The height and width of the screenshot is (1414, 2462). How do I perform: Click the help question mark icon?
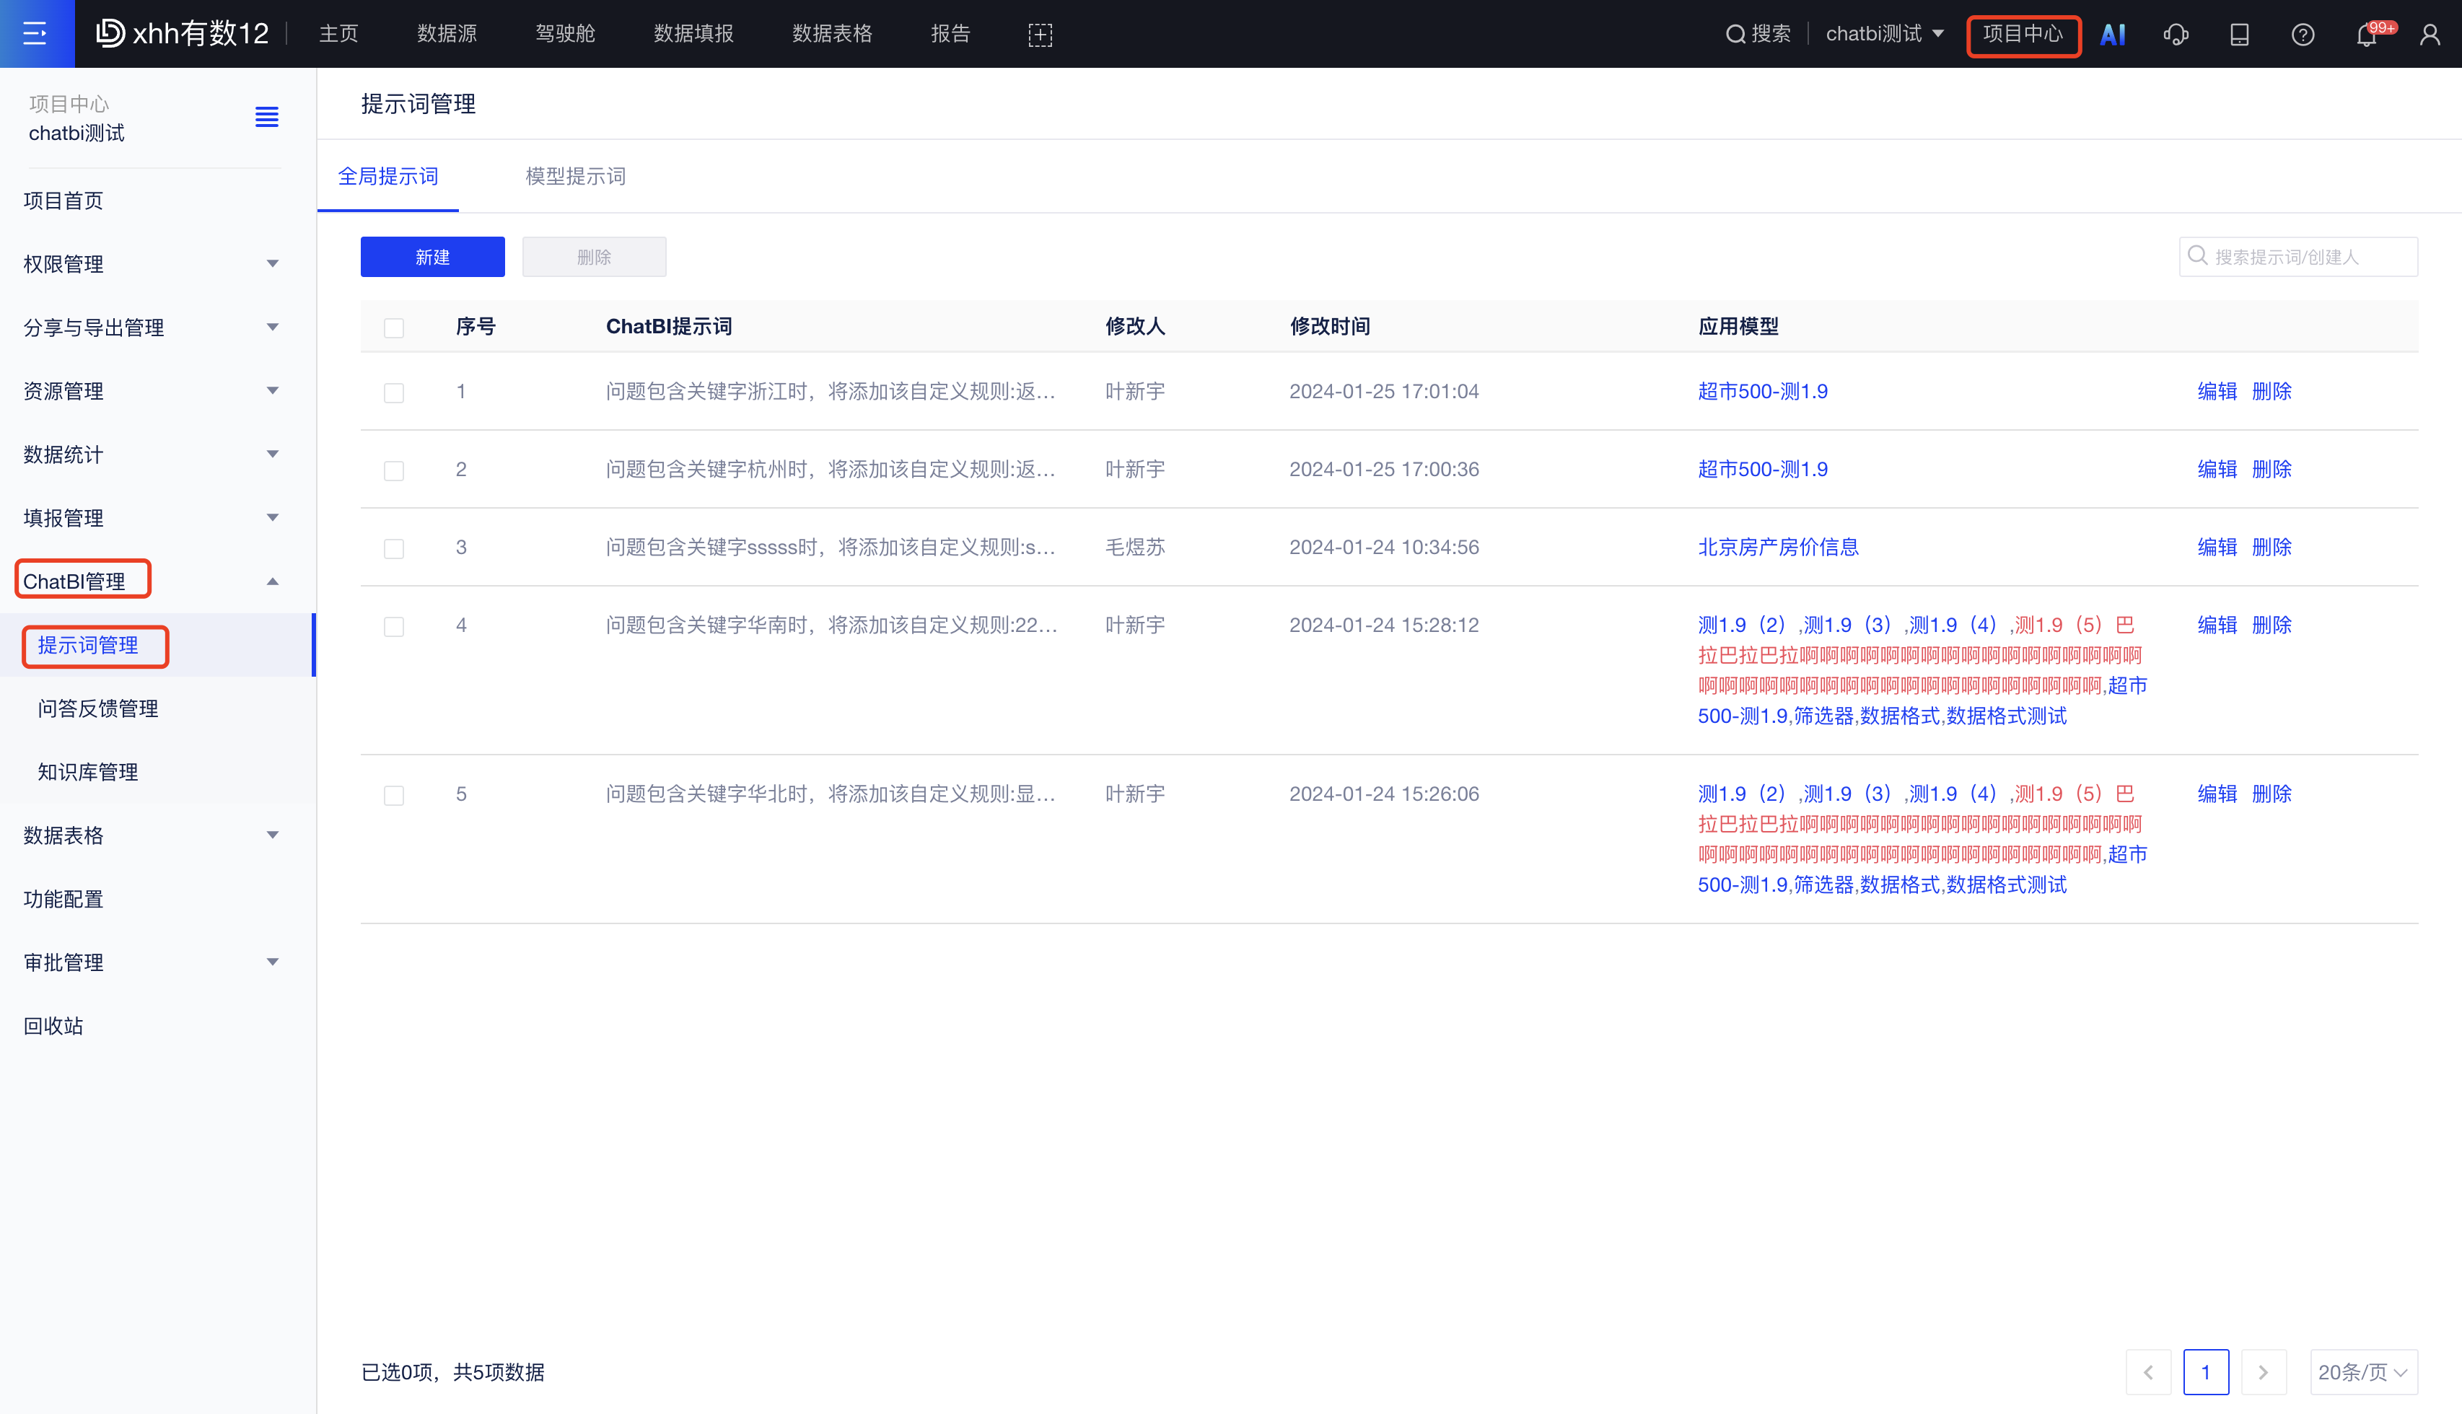pos(2303,35)
